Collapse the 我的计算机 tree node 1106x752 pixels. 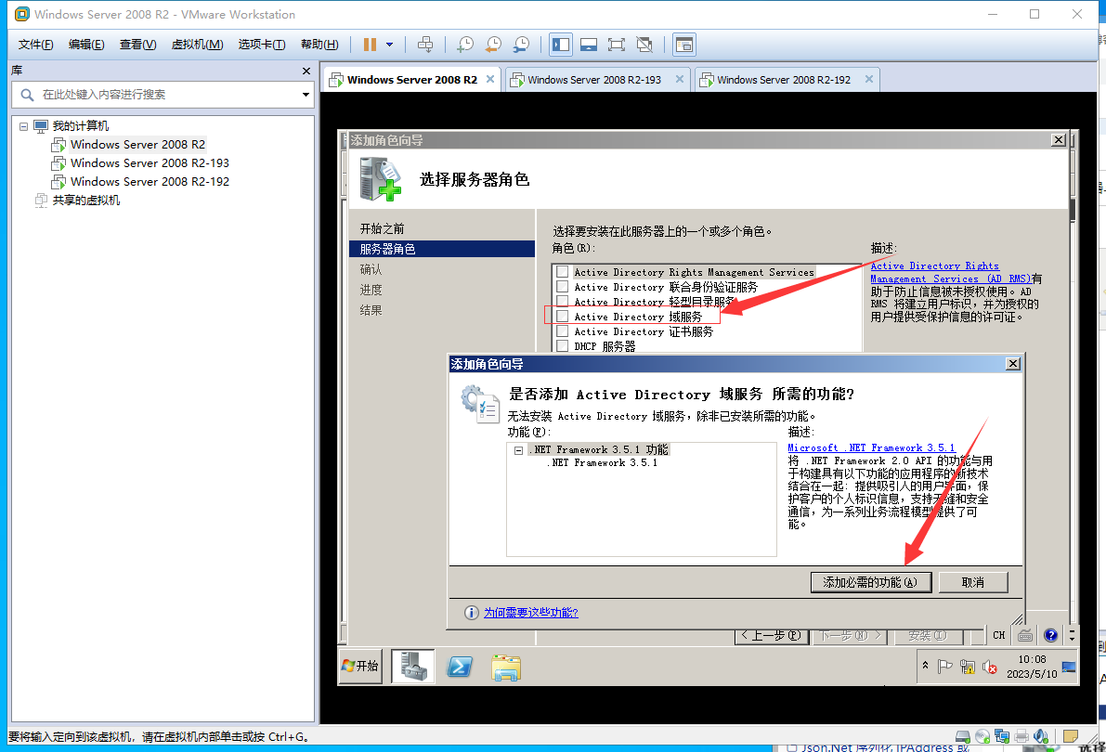coord(23,126)
